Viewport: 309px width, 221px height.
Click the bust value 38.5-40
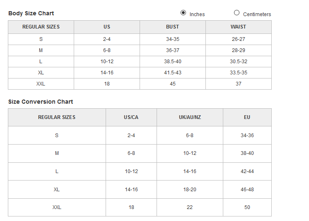click(172, 62)
